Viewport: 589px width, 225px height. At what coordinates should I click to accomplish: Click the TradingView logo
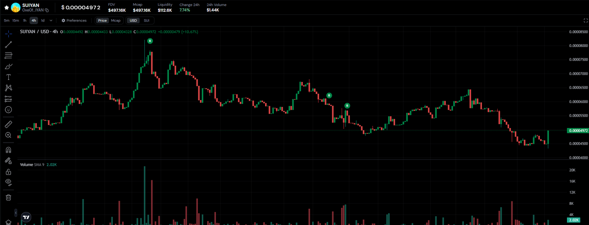tap(27, 217)
